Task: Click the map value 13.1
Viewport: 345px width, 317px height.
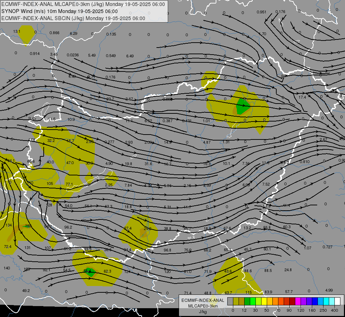Action: click(x=17, y=31)
